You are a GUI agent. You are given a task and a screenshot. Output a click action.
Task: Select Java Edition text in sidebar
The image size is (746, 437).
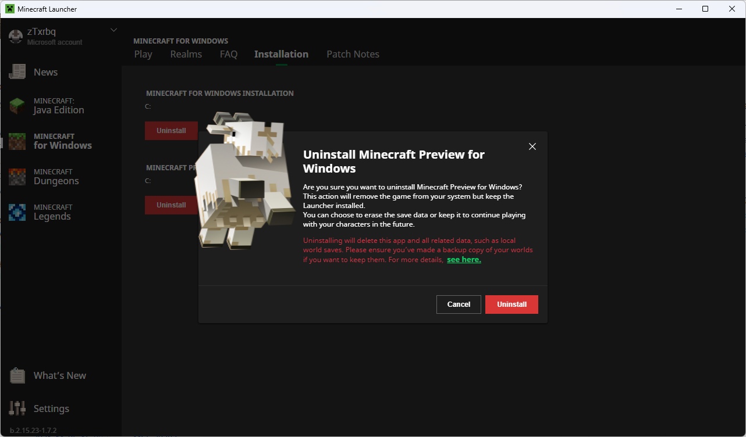click(x=59, y=110)
